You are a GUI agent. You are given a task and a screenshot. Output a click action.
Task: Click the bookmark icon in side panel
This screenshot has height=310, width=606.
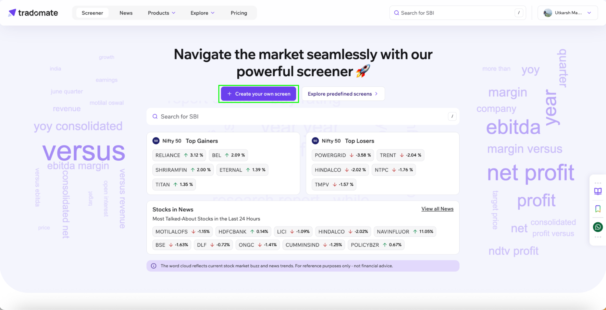click(598, 209)
